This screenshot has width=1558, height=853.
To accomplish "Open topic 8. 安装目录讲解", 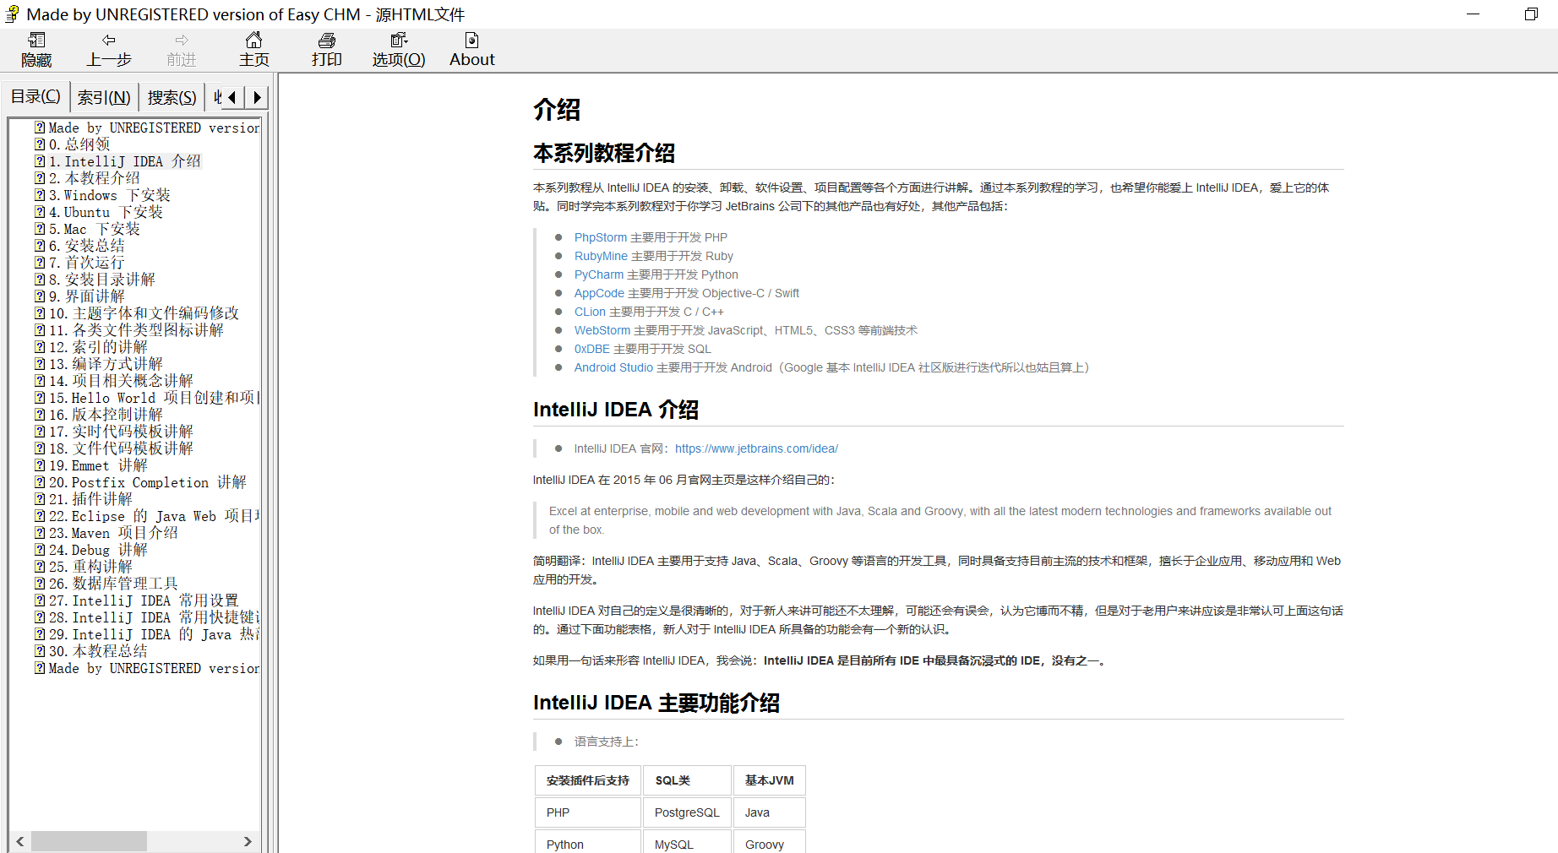I will point(101,280).
